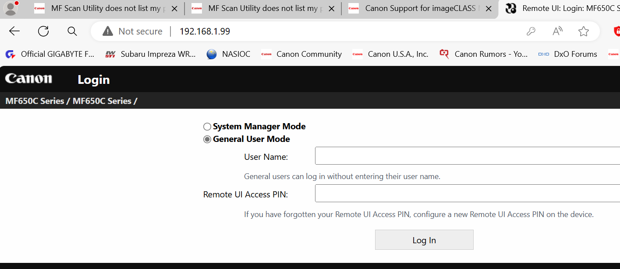Select System Manager Mode option
Screen dimensions: 620x269
pos(207,127)
